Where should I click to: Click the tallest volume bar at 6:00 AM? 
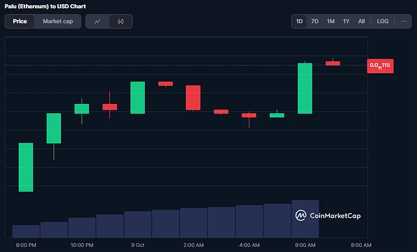[x=305, y=219]
